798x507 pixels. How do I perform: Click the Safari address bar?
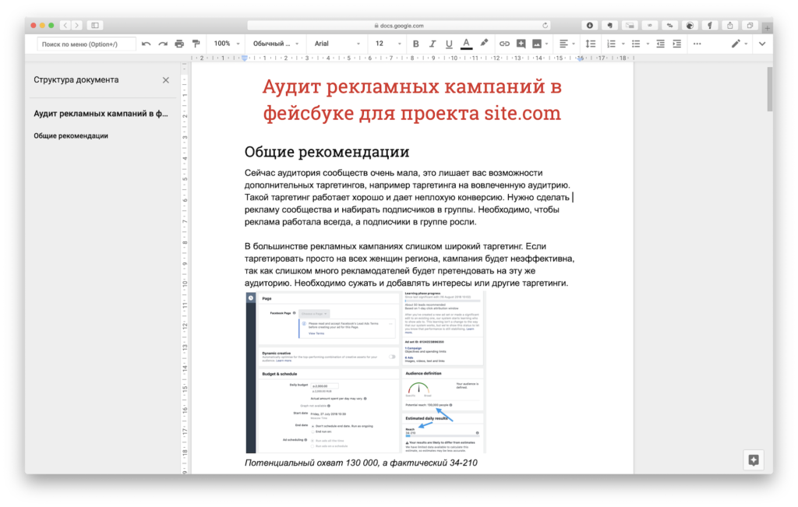pyautogui.click(x=398, y=26)
